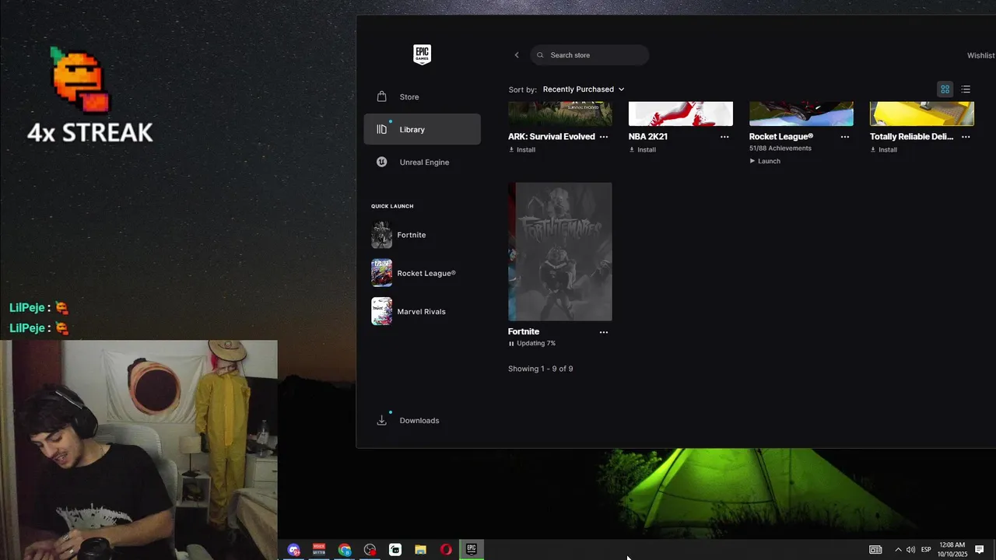Click Marvel Rivals quick launch thumbnail
996x560 pixels.
[x=381, y=311]
